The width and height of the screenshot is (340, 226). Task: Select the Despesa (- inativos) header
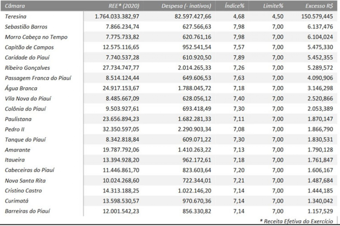[x=186, y=6]
